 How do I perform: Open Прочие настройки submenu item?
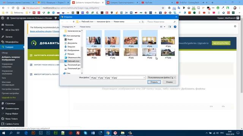point(10,93)
